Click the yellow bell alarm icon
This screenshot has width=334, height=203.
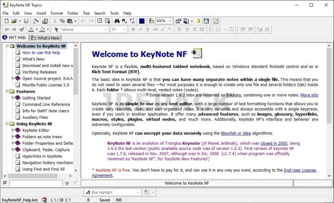click(x=198, y=21)
